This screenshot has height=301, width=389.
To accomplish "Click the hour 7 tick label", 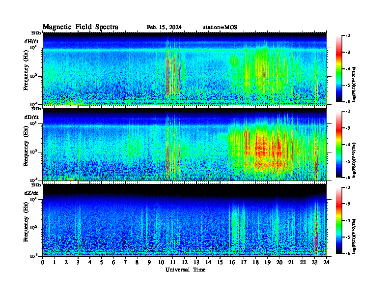I will [x=125, y=262].
